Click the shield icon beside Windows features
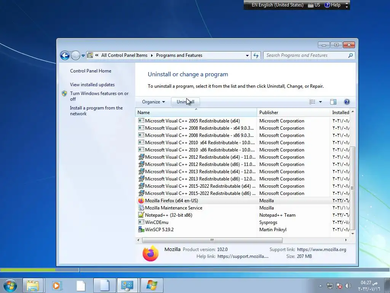This screenshot has height=293, width=390. [64, 93]
